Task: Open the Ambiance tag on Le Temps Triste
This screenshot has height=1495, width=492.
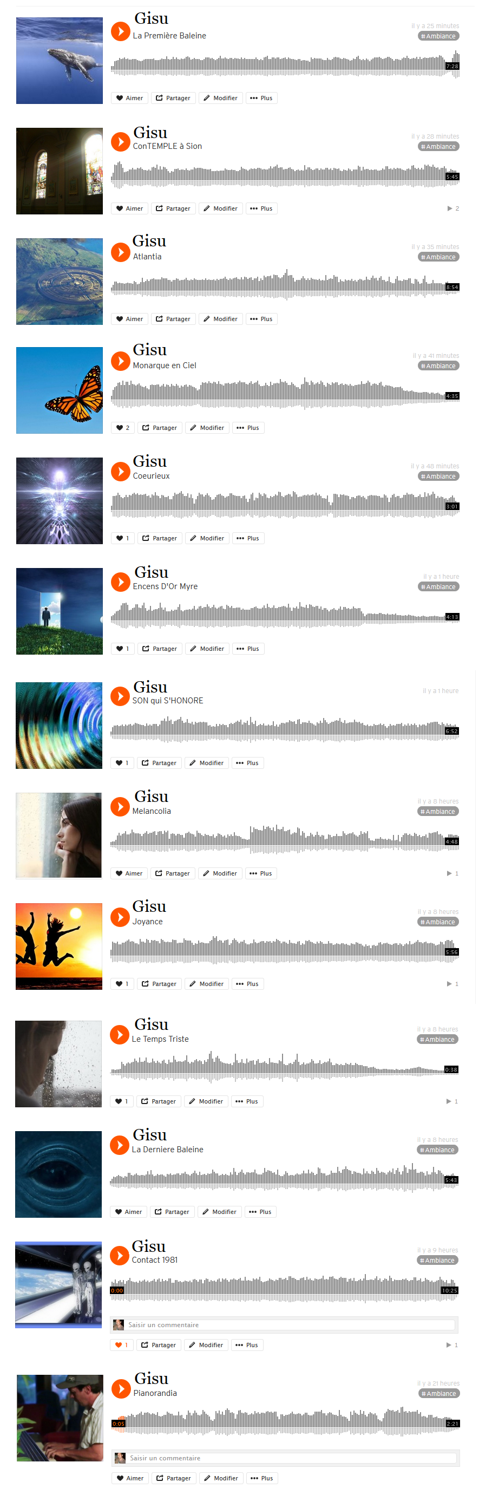Action: 437,1040
